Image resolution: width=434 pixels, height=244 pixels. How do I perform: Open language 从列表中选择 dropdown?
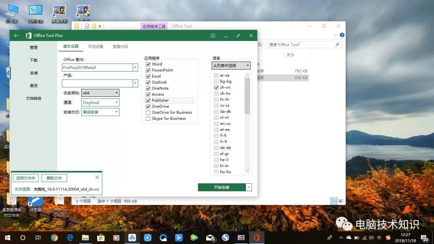(x=231, y=66)
